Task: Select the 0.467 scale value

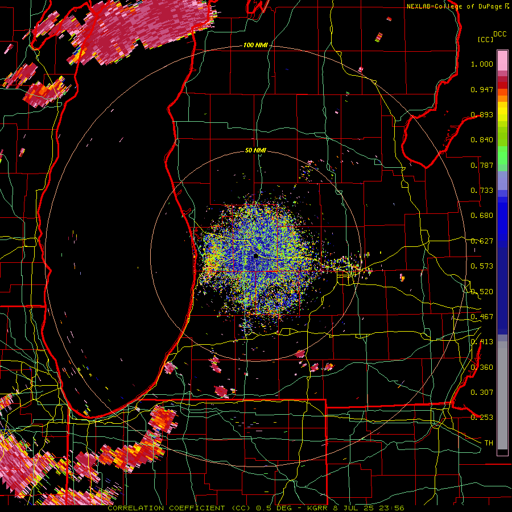Action: (482, 317)
